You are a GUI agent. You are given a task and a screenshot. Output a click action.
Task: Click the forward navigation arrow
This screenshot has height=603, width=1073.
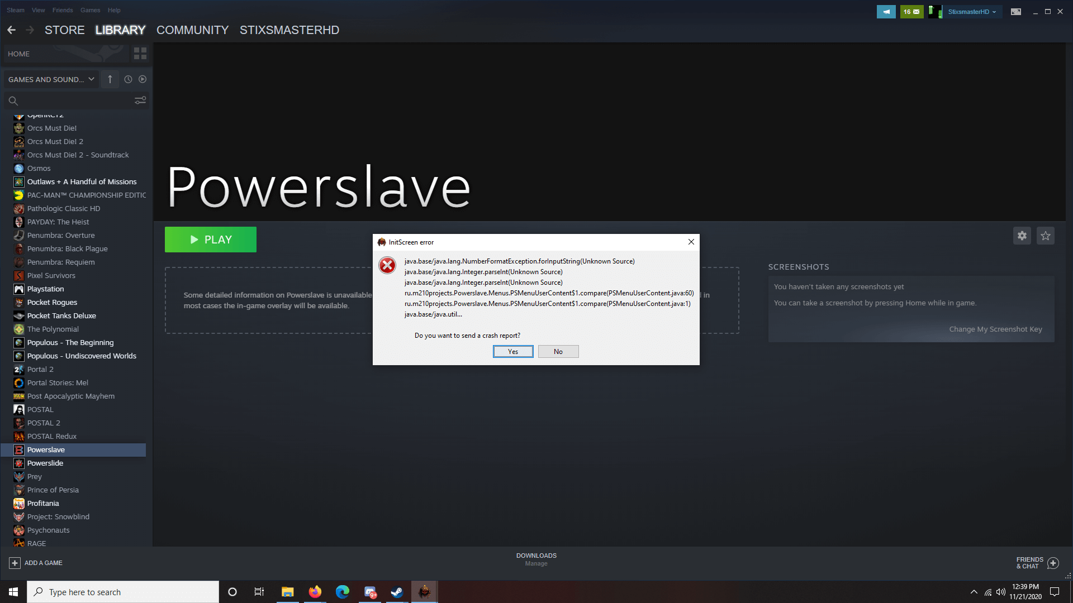(30, 30)
